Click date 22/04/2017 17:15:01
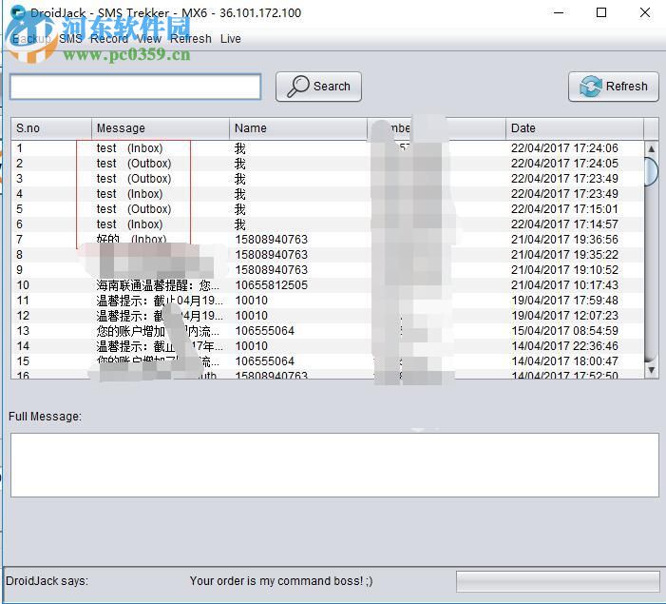 [564, 209]
